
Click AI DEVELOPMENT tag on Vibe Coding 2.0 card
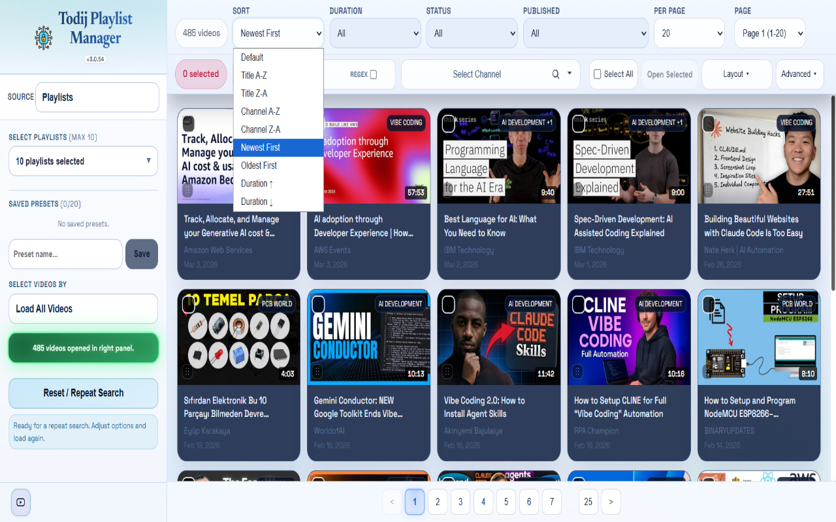[530, 304]
